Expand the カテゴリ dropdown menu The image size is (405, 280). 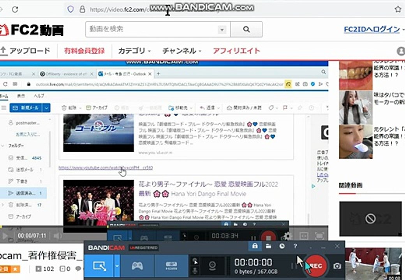click(x=134, y=51)
